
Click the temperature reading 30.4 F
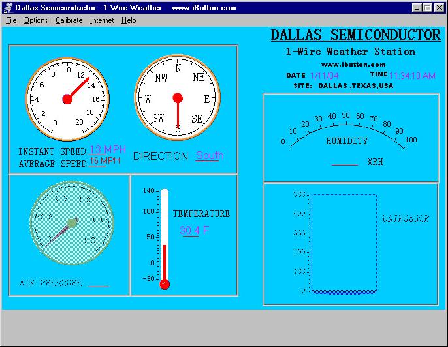(x=195, y=230)
